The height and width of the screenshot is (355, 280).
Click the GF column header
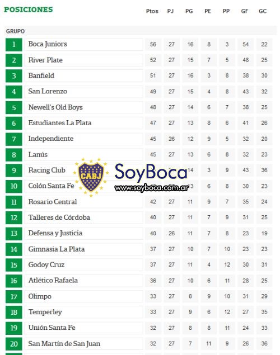pyautogui.click(x=244, y=11)
